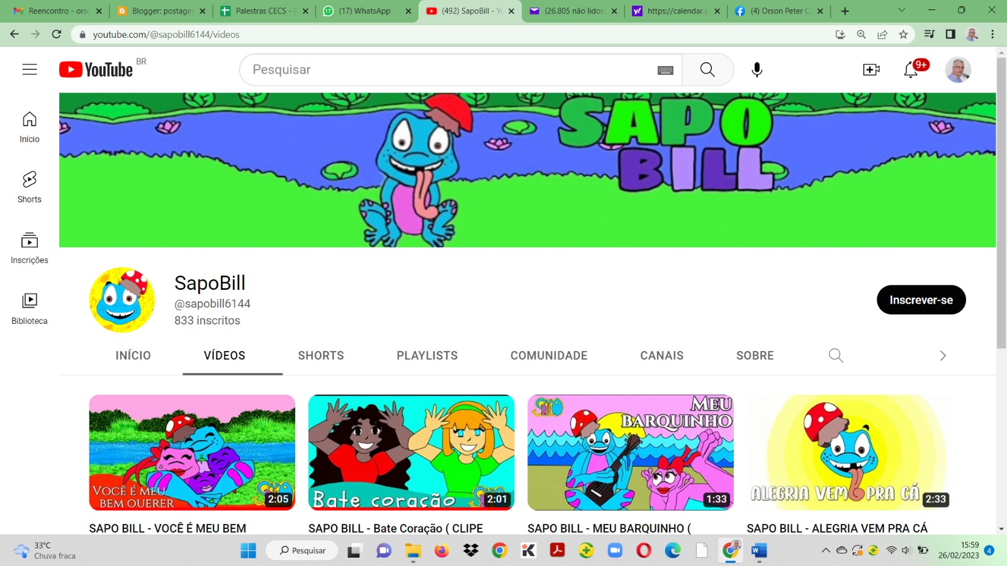Image resolution: width=1007 pixels, height=566 pixels.
Task: Open File Explorer from the taskbar
Action: coord(413,551)
